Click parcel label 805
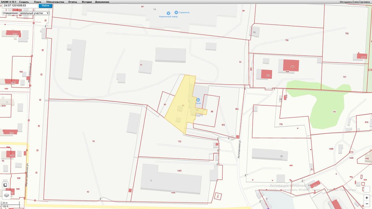Viewport: 372px width, 209px height. coord(251,69)
